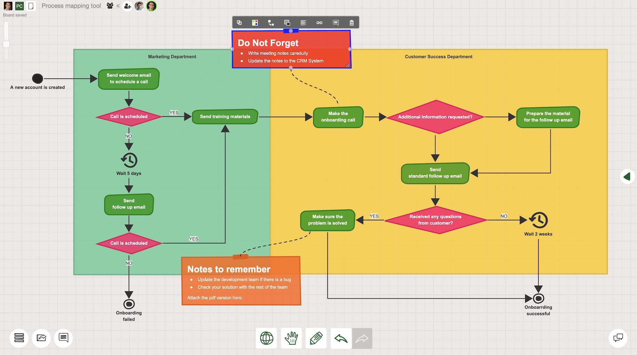Open the color palette for the selected note
This screenshot has height=355, width=637.
coord(255,23)
